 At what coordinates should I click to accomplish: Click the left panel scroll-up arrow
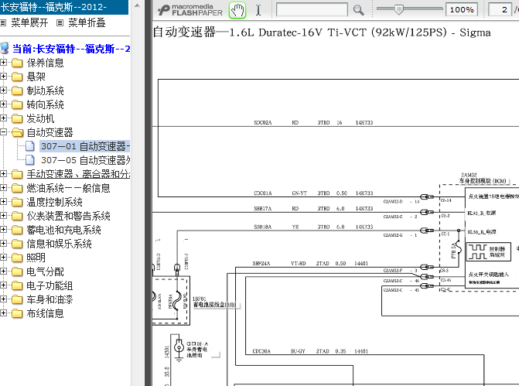[x=138, y=5]
